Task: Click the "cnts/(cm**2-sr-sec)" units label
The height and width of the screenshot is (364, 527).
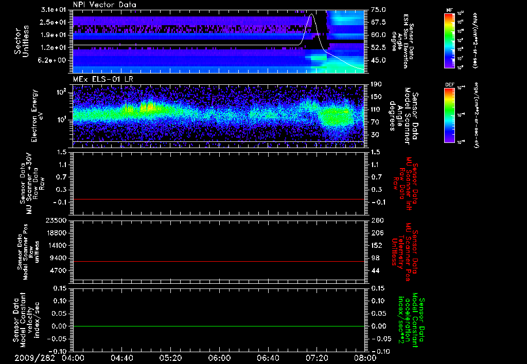Action: [475, 41]
